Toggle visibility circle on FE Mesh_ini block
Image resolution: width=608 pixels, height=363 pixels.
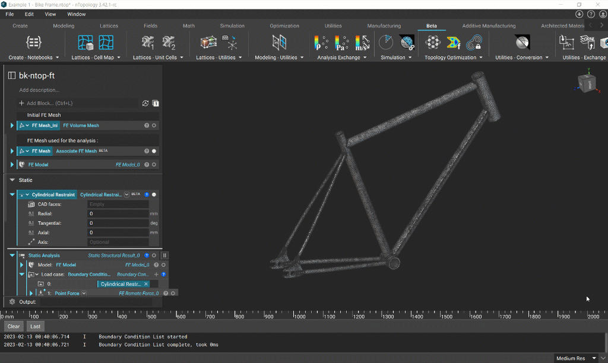(x=154, y=126)
